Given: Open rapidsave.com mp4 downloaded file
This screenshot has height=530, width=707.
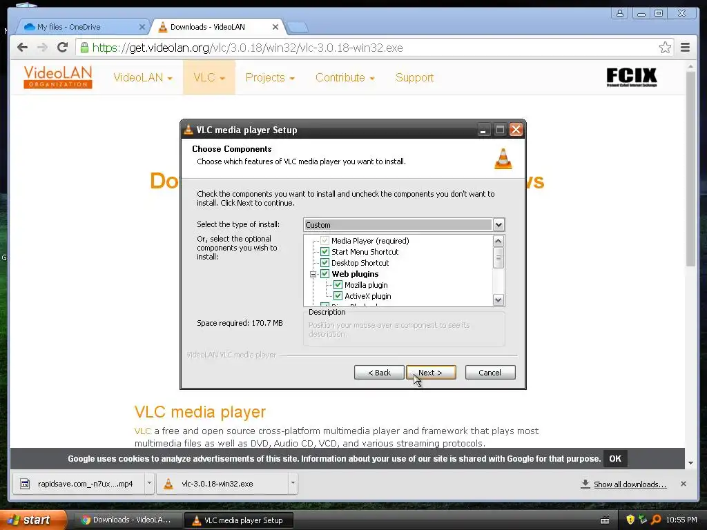Looking at the screenshot, I should click(x=80, y=484).
